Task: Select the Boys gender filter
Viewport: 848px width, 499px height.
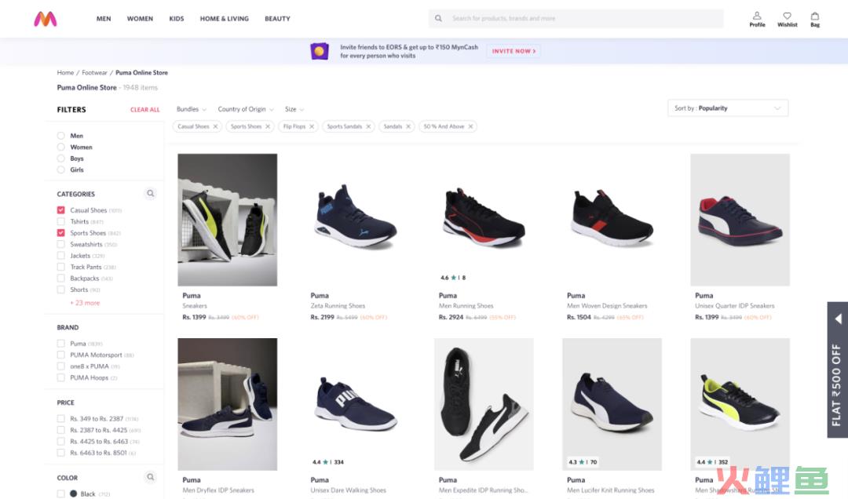Action: tap(61, 158)
